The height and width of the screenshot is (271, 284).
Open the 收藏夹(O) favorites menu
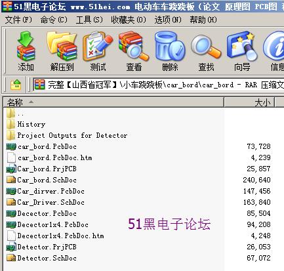(129, 20)
